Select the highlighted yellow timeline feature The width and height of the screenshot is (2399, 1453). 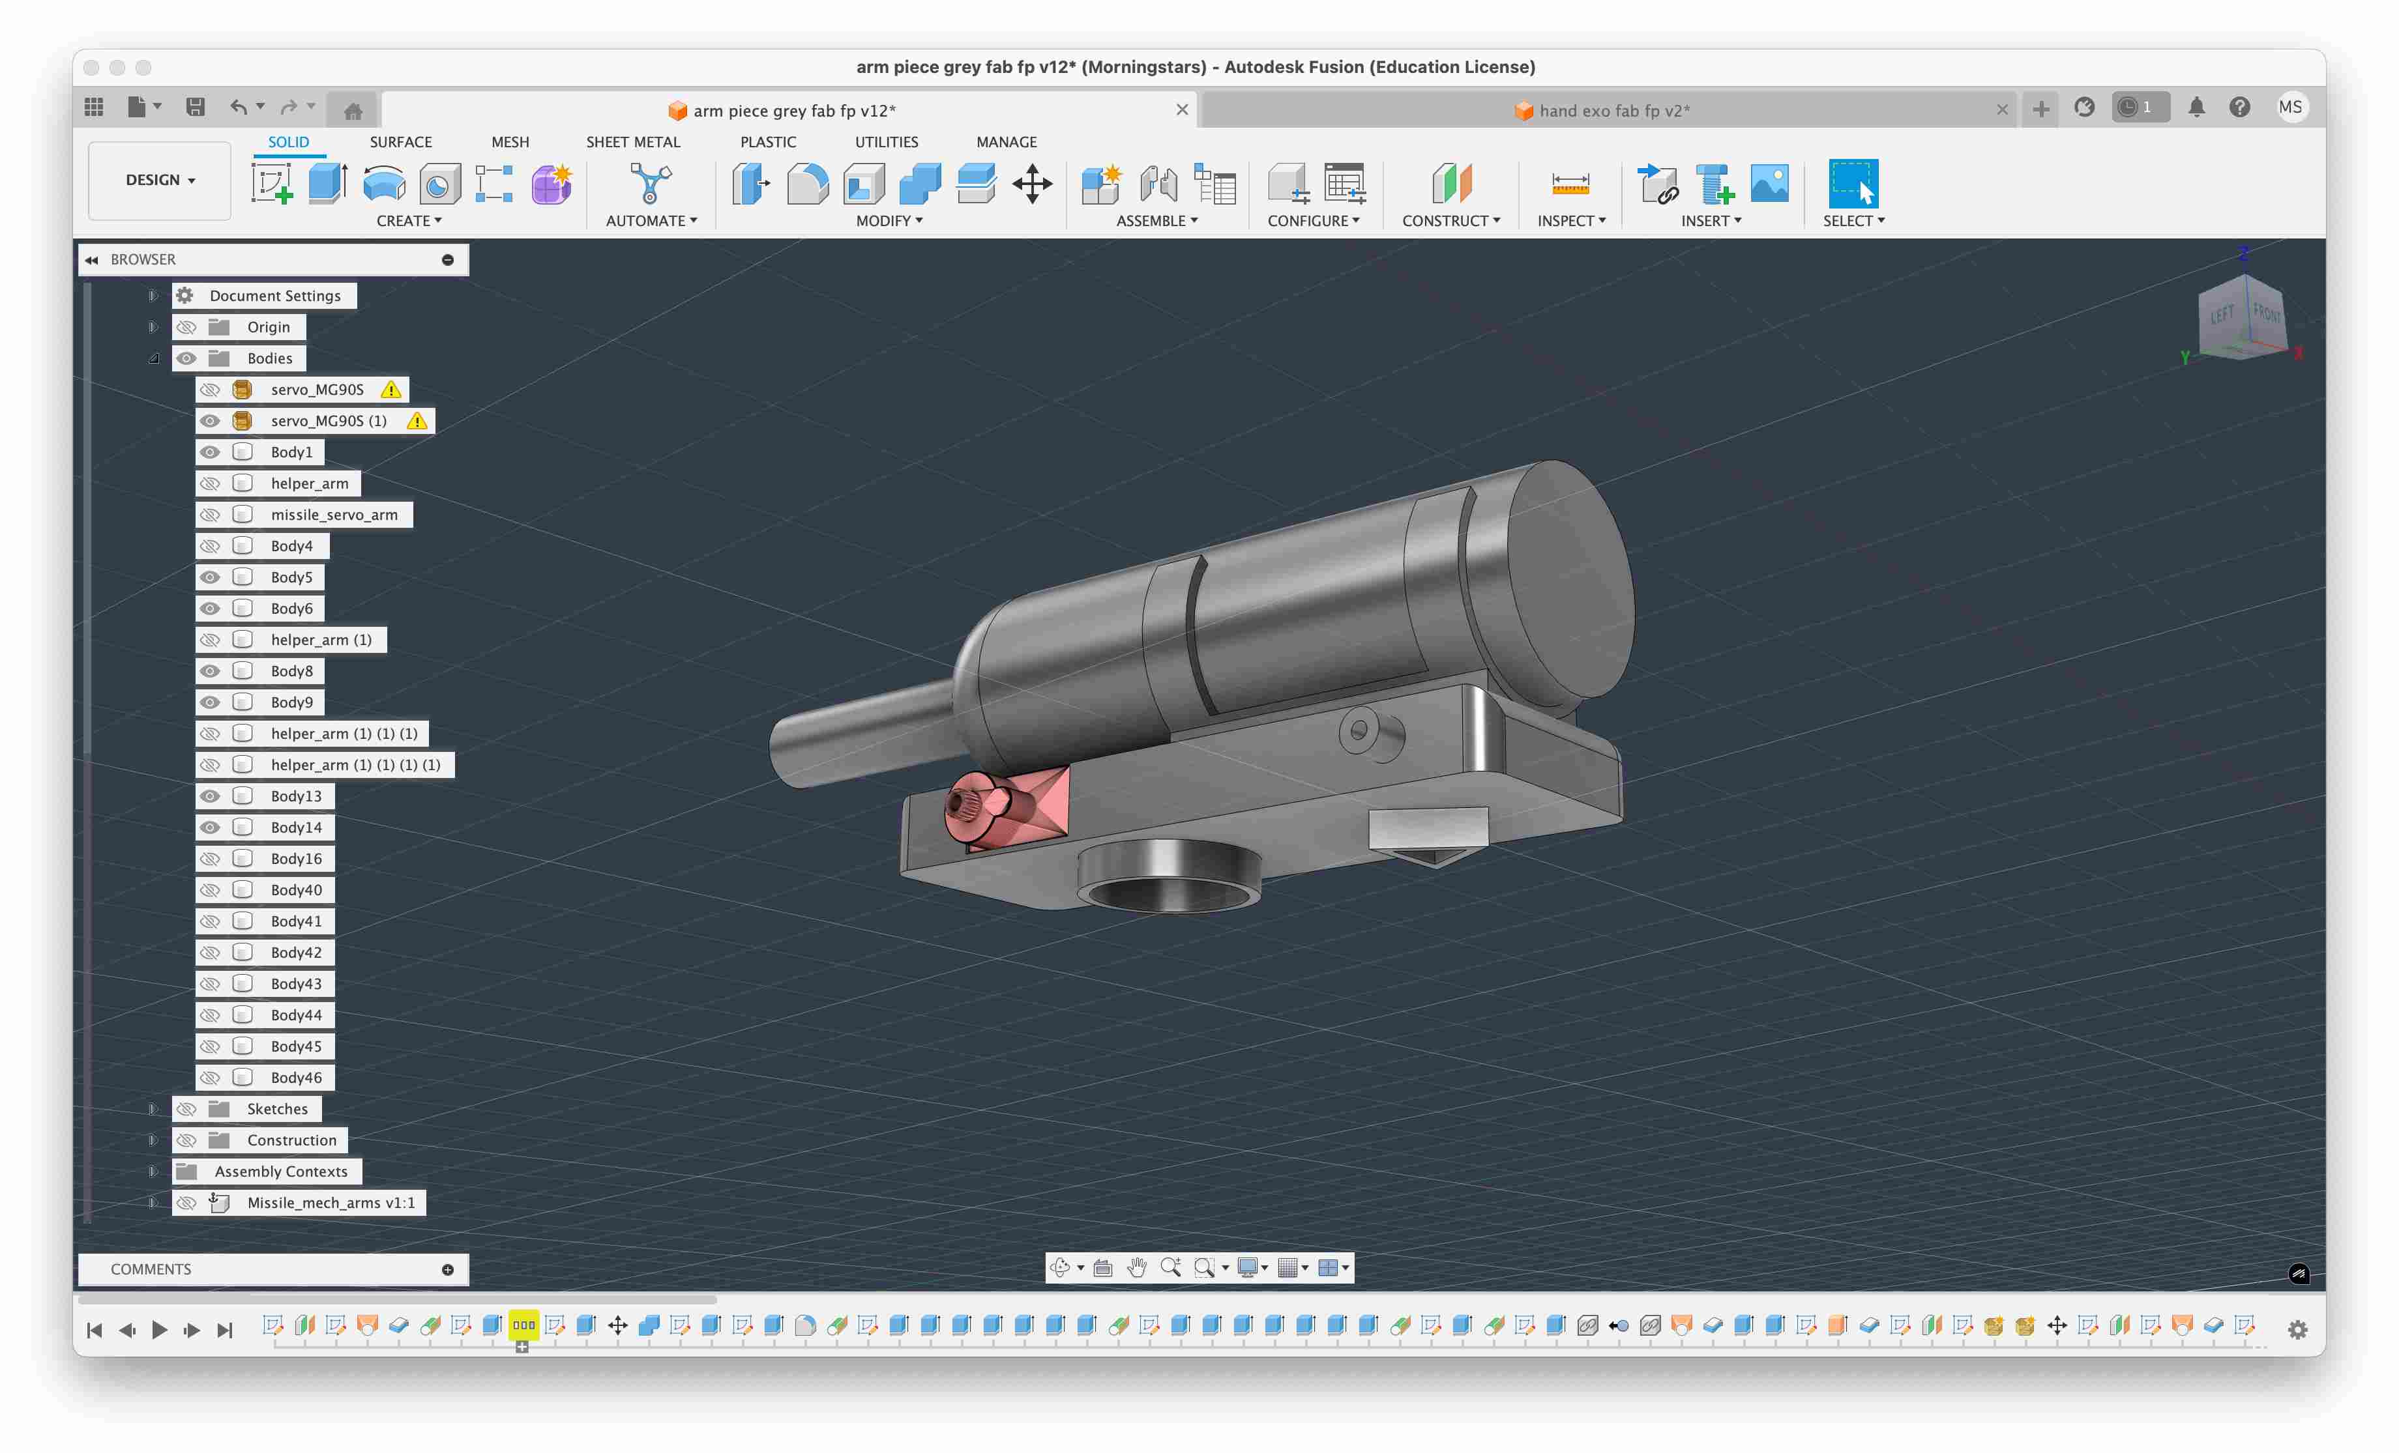524,1325
